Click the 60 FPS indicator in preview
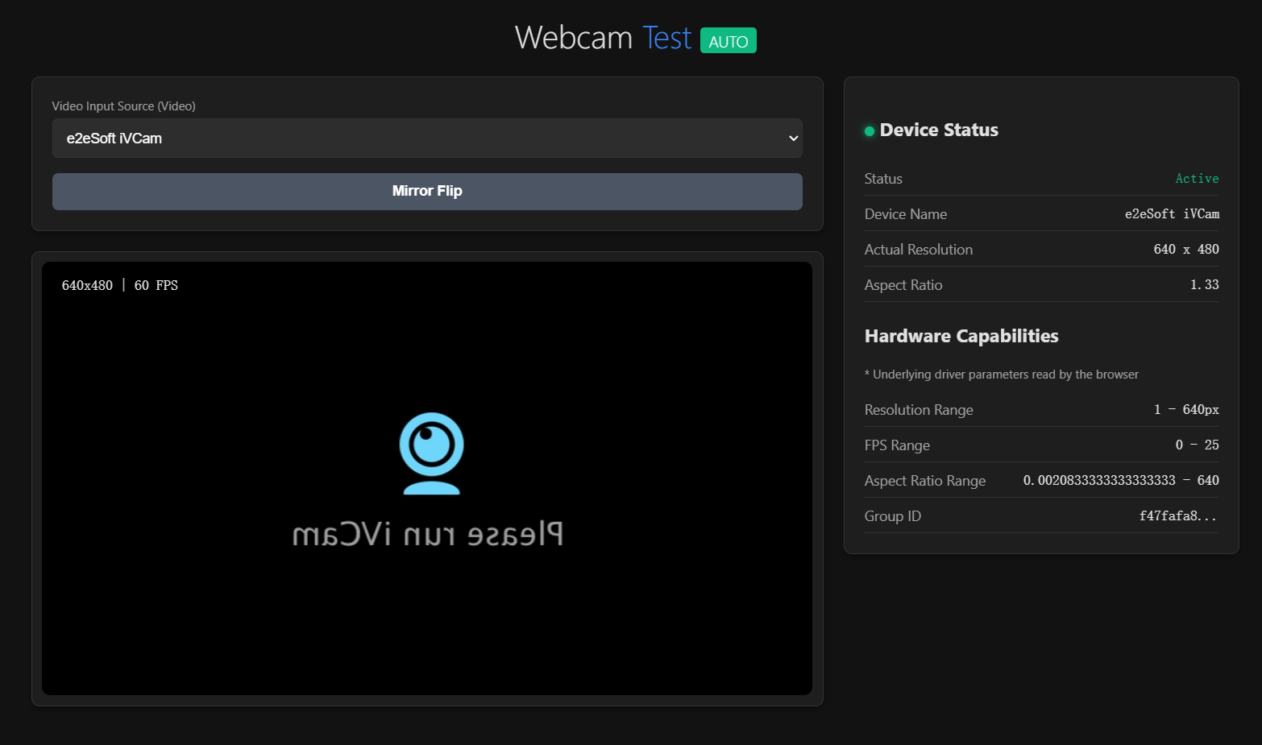The height and width of the screenshot is (745, 1262). [x=156, y=284]
